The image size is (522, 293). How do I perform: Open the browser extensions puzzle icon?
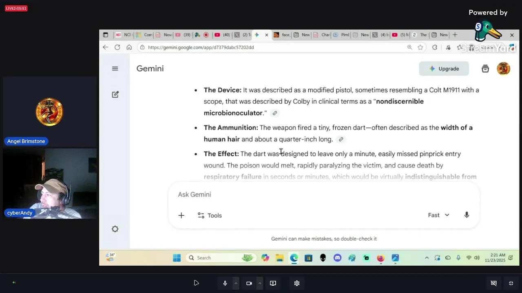(435, 47)
